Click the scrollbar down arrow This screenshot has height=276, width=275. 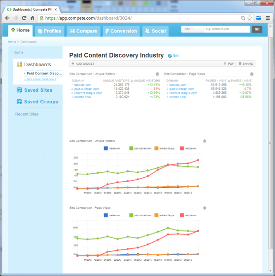point(270,271)
